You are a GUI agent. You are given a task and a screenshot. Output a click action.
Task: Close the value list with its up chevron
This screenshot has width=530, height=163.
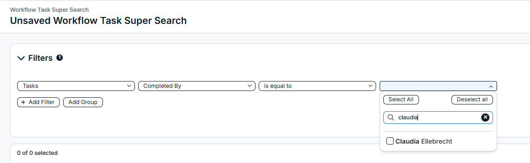point(491,86)
